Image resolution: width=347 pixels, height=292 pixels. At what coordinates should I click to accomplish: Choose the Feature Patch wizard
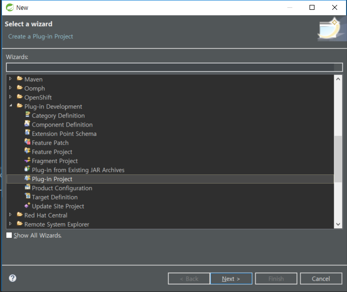tap(50, 143)
